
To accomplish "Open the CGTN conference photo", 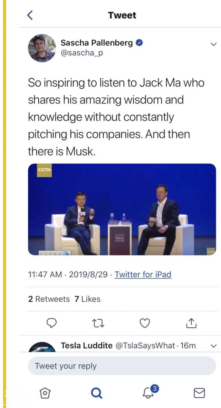I will click(x=122, y=209).
